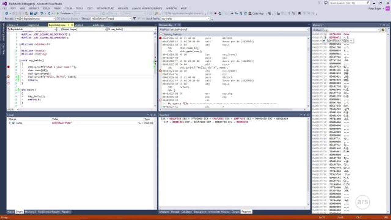Viewport: 391px width, 220px height.
Task: Open the Stack Frame dropdown
Action: (x=185, y=19)
